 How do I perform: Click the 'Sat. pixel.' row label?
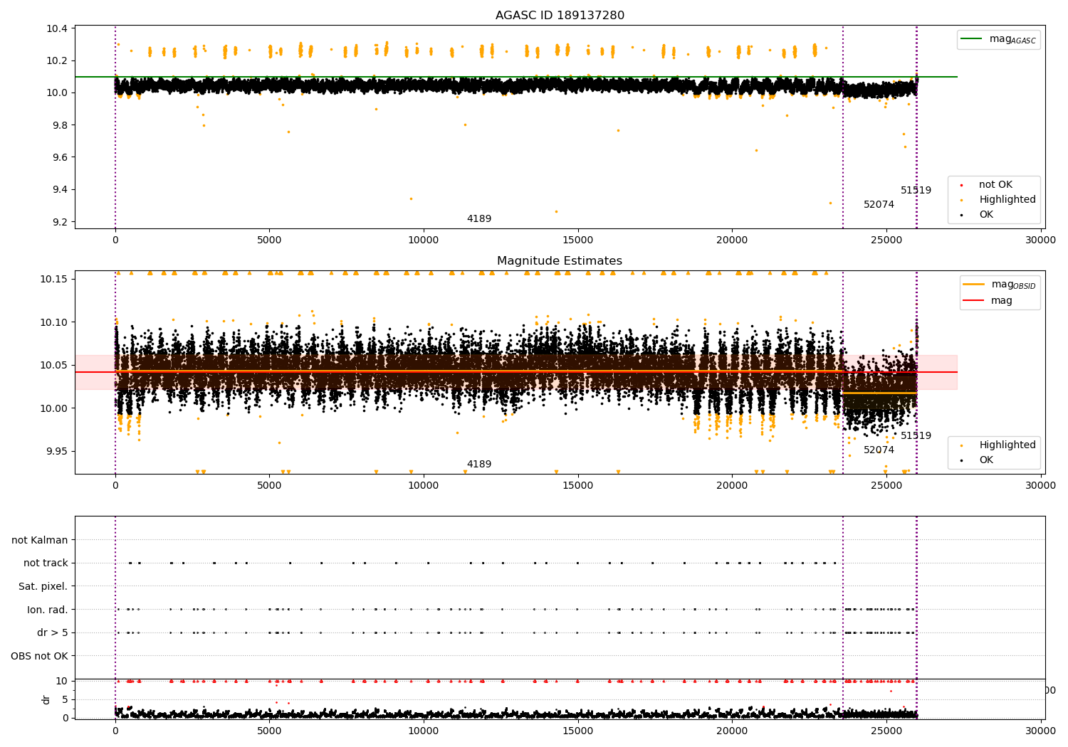[x=43, y=586]
